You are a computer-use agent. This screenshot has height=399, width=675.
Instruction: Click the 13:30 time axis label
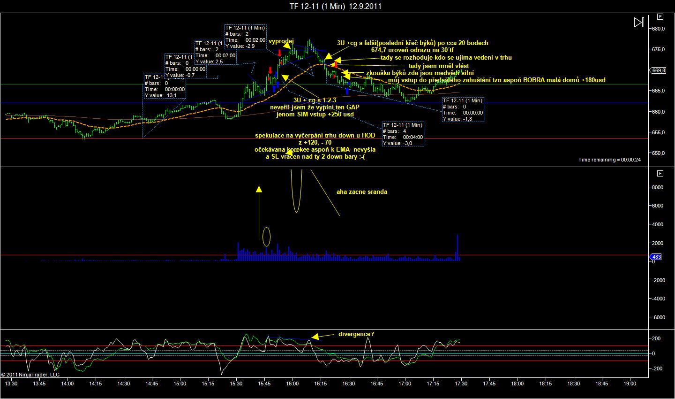coord(11,383)
